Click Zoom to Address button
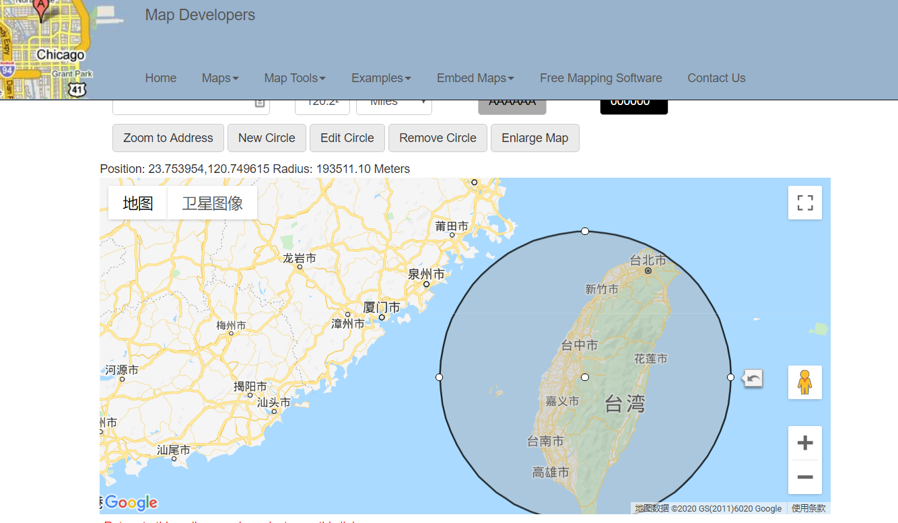 point(168,138)
